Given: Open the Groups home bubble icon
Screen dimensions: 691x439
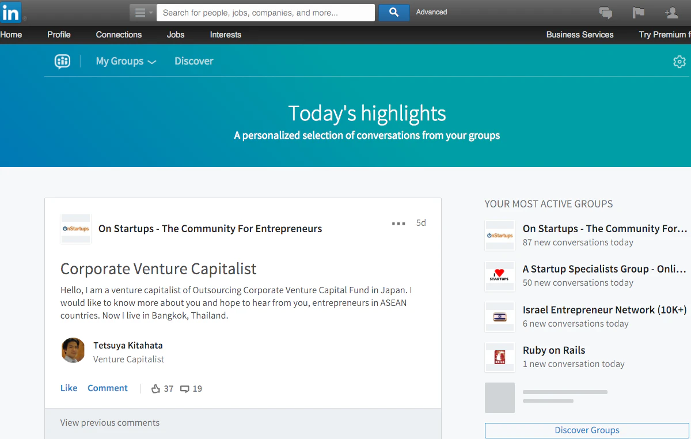Looking at the screenshot, I should [62, 61].
